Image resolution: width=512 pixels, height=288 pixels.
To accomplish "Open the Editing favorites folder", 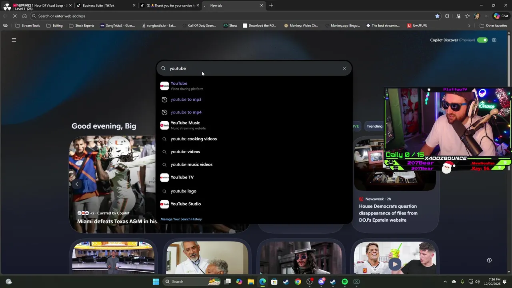I will [54, 26].
